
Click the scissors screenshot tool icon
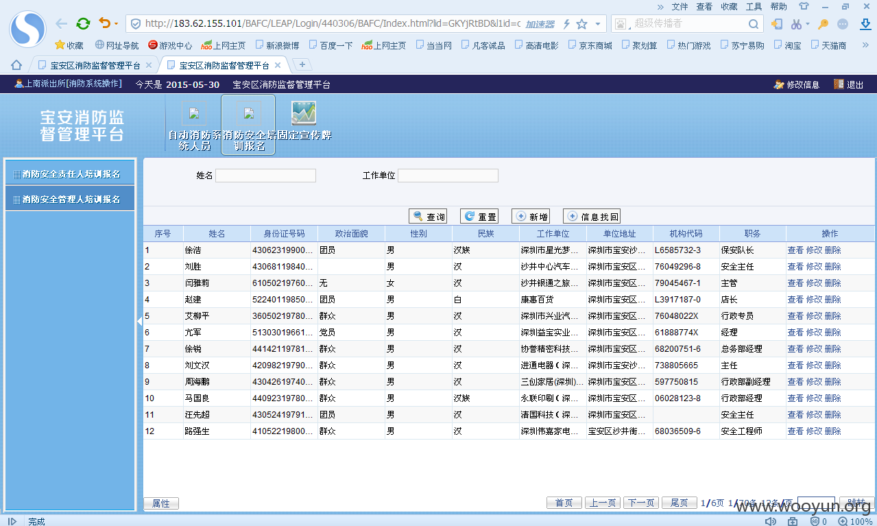coord(796,24)
